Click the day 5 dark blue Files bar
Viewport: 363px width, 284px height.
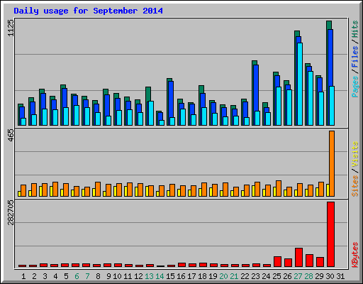[65, 98]
